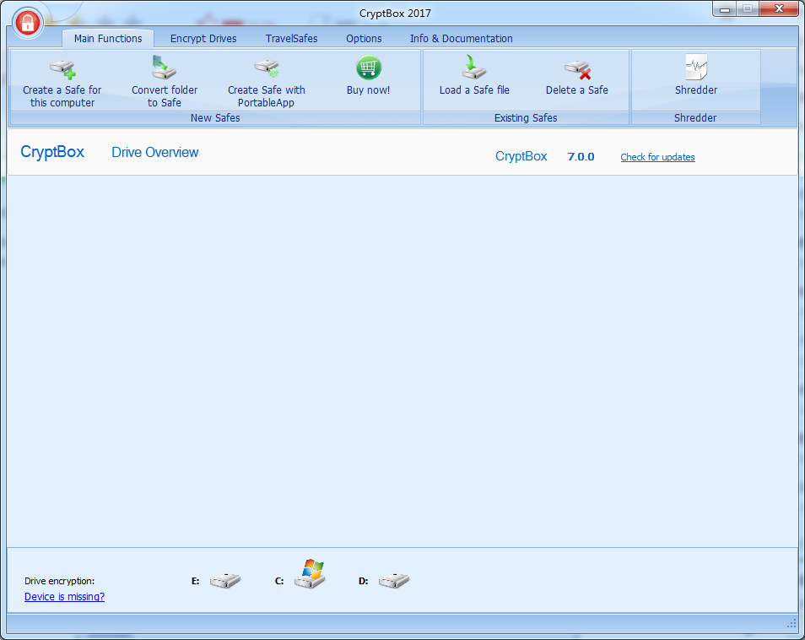805x640 pixels.
Task: Click the Existing Safes group label
Action: (x=526, y=117)
